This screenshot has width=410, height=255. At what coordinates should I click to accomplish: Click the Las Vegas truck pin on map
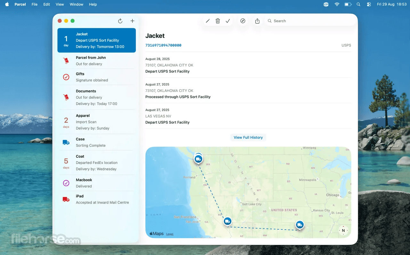point(227,221)
